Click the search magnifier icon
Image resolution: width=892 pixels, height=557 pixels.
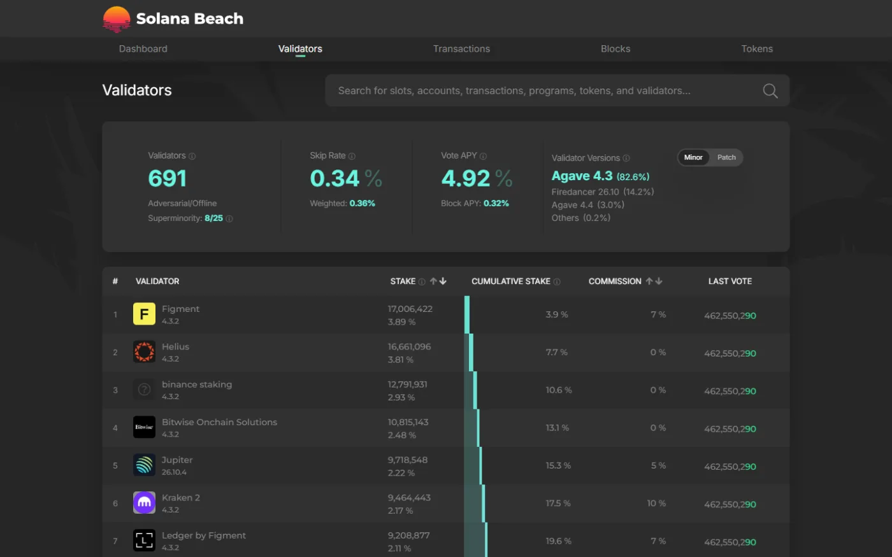point(770,91)
